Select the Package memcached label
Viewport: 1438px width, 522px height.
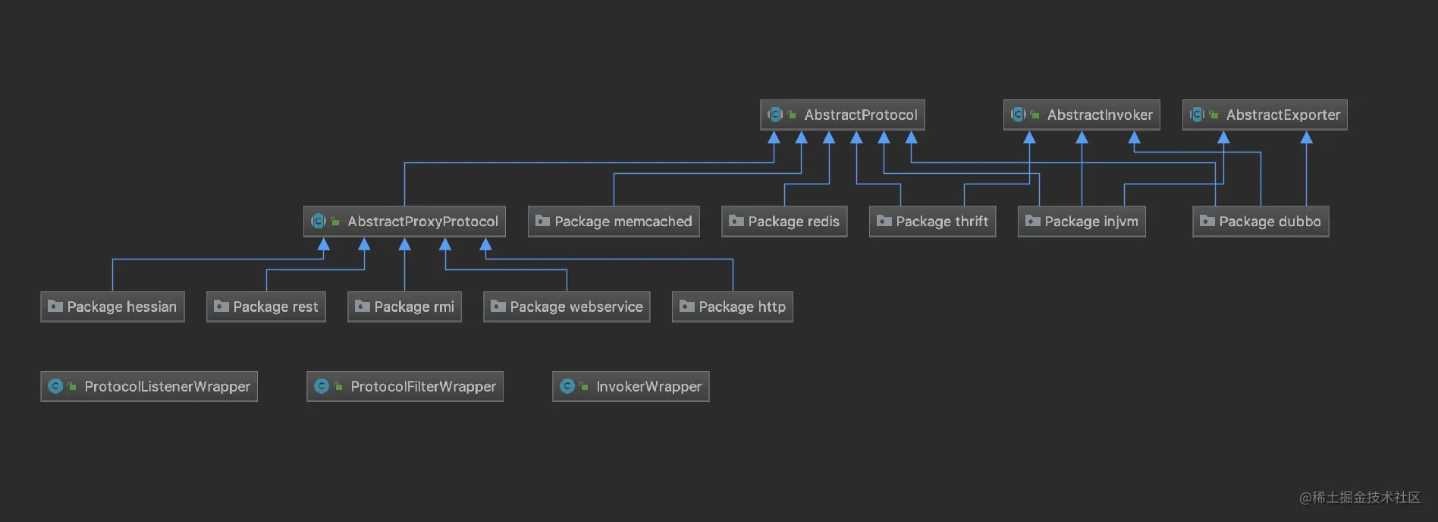pos(623,222)
